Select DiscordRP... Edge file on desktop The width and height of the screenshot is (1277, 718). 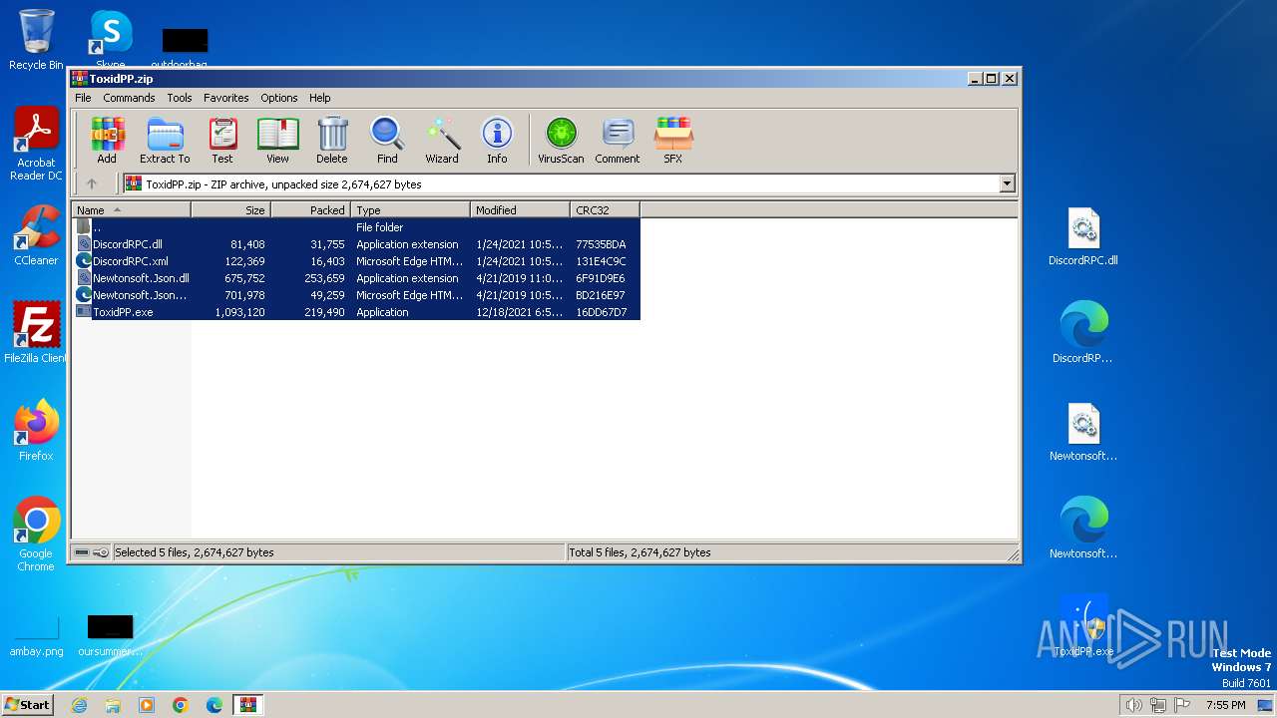pyautogui.click(x=1083, y=333)
